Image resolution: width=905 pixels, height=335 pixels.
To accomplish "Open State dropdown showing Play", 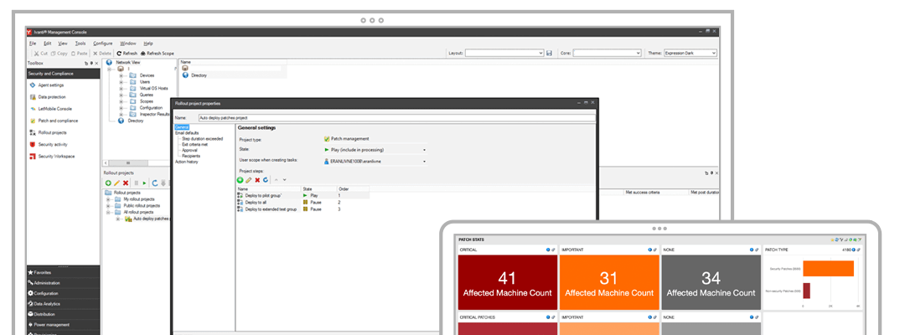I will (375, 149).
